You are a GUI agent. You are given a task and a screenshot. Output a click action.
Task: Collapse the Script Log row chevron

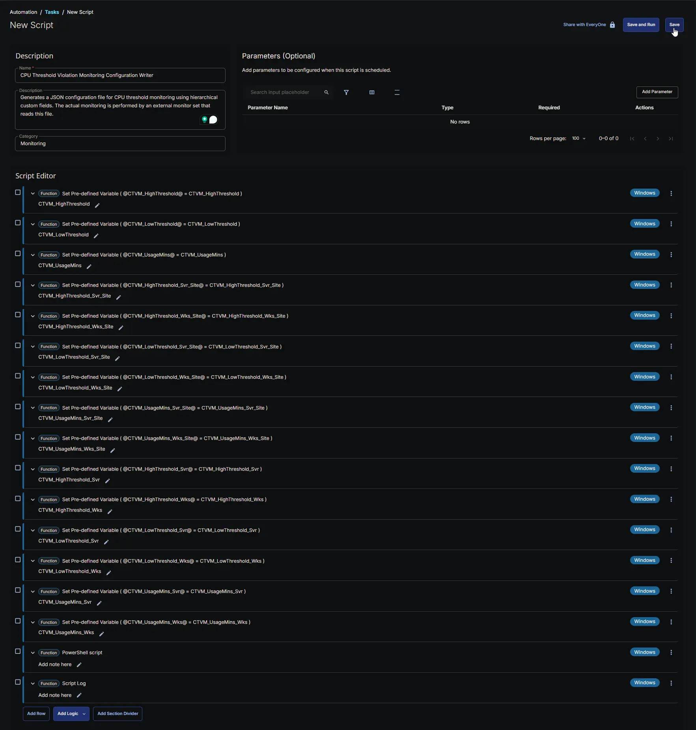(33, 683)
